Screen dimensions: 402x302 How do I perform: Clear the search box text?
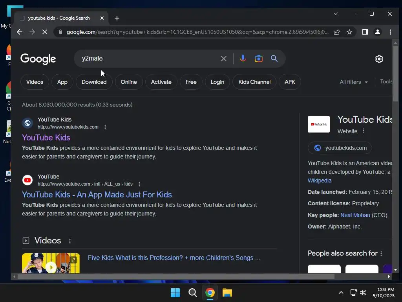coord(224,59)
